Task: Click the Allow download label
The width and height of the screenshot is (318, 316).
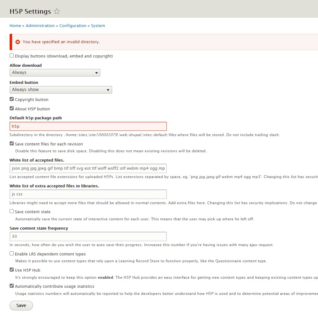Action: [25, 65]
